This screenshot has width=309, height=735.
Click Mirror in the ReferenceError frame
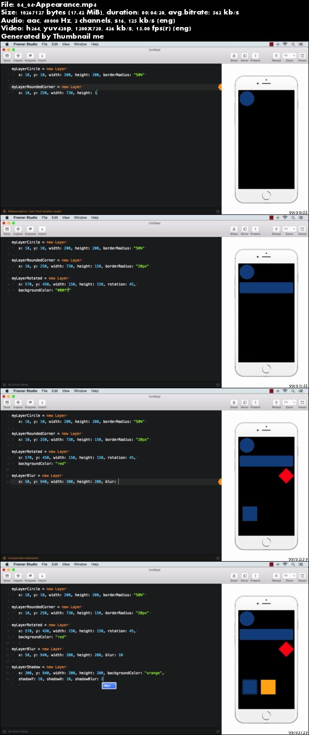pyautogui.click(x=245, y=57)
